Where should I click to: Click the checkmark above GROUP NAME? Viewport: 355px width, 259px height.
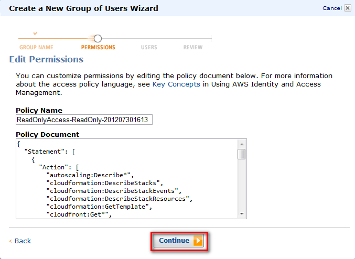click(35, 33)
